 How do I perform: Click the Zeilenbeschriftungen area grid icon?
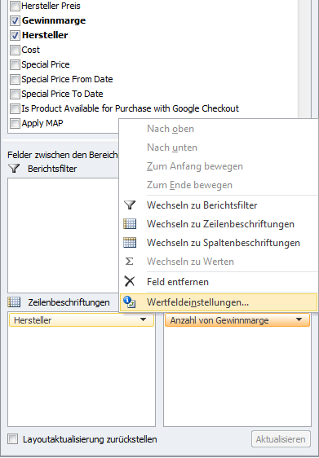tap(14, 302)
